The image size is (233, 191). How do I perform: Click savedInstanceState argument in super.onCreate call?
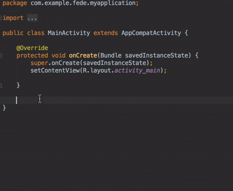115,63
